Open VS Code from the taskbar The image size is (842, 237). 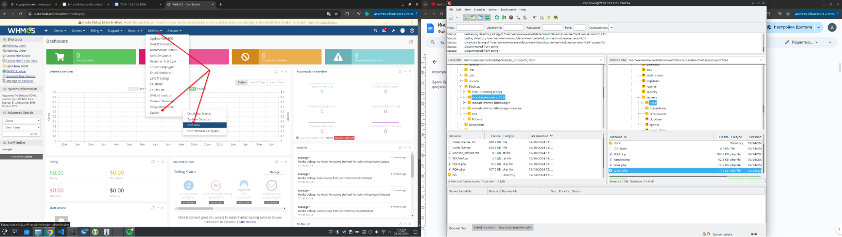click(61, 232)
